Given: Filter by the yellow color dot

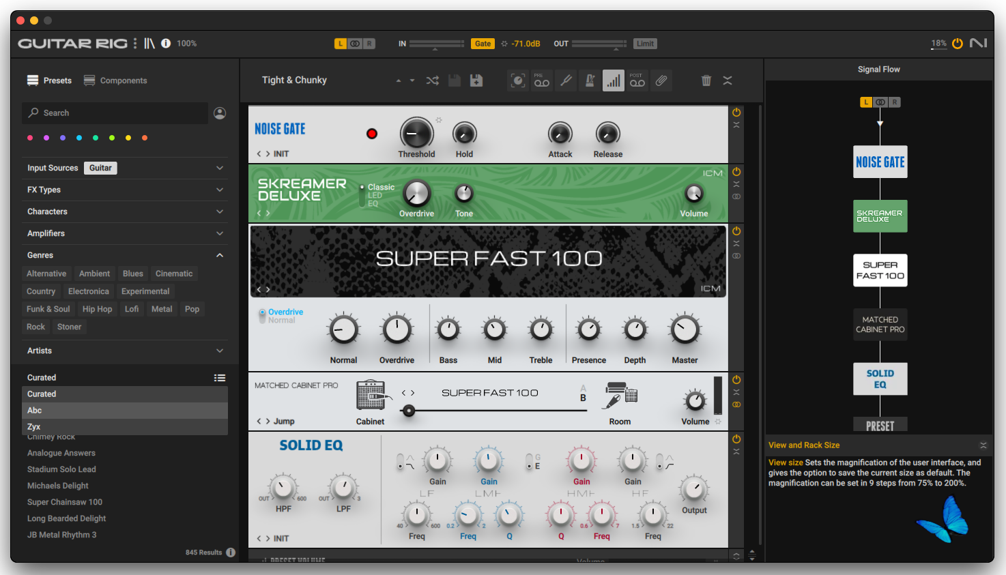Looking at the screenshot, I should [x=128, y=138].
